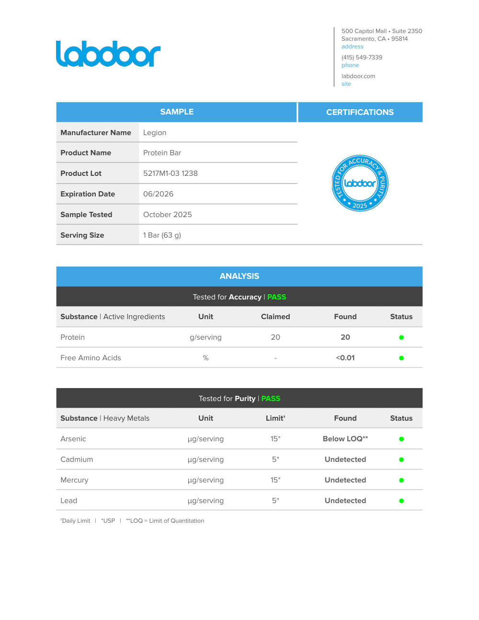Open the 'site' link under labdoor.com

(x=346, y=84)
